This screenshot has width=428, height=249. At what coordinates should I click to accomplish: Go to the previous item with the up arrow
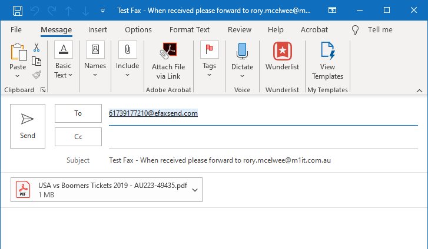point(68,11)
